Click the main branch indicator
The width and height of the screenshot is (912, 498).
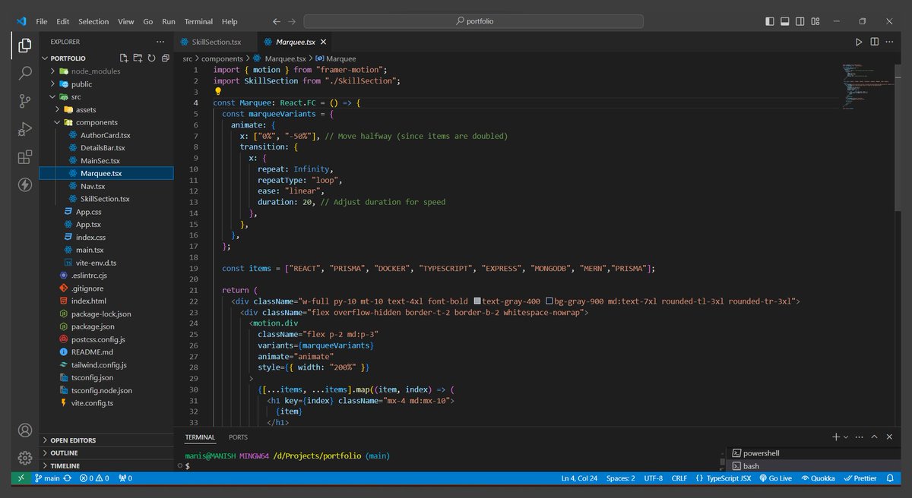pyautogui.click(x=47, y=478)
